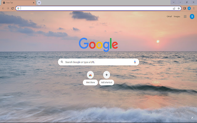Open the Google apps grid
Image resolution: width=197 pixels, height=123 pixels.
[185, 16]
